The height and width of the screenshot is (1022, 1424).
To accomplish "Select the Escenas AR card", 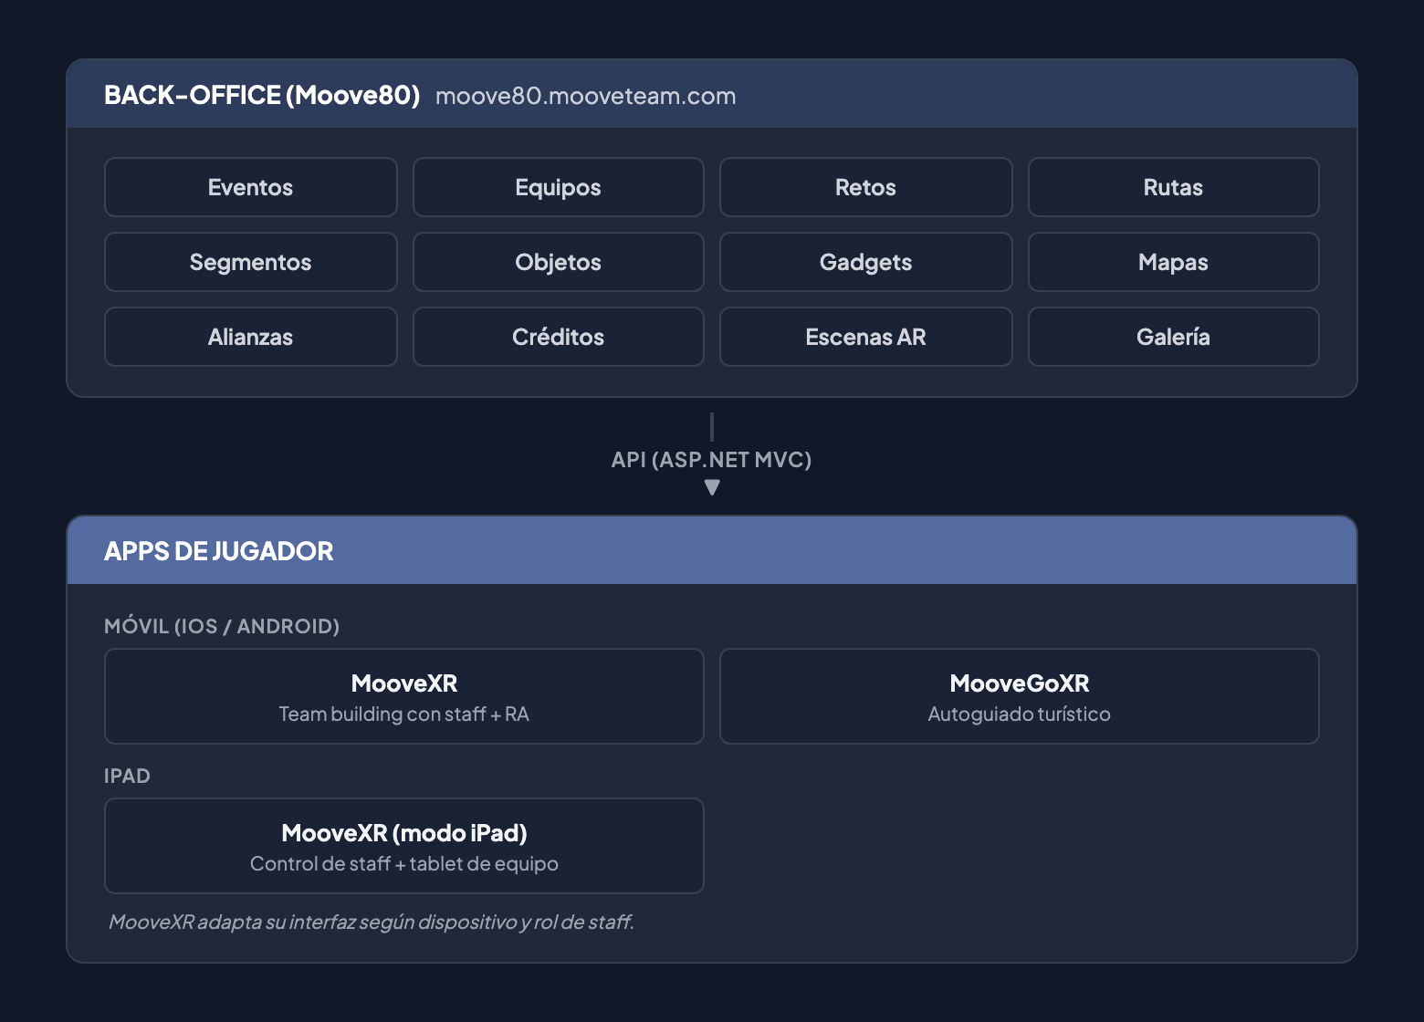I will pos(865,337).
